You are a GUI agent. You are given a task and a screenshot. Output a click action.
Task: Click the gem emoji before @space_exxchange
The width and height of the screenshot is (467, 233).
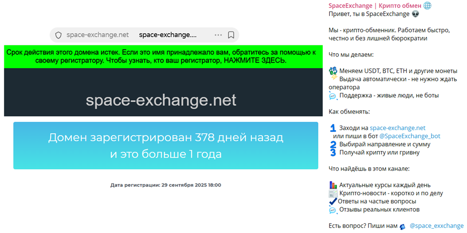pyautogui.click(x=402, y=226)
